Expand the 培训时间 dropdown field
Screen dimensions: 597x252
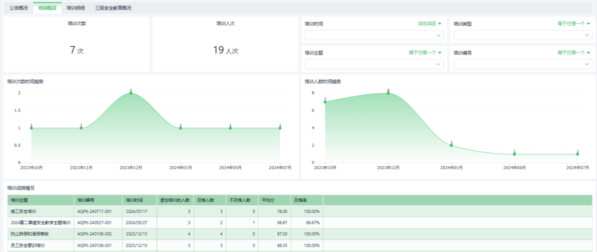click(374, 35)
